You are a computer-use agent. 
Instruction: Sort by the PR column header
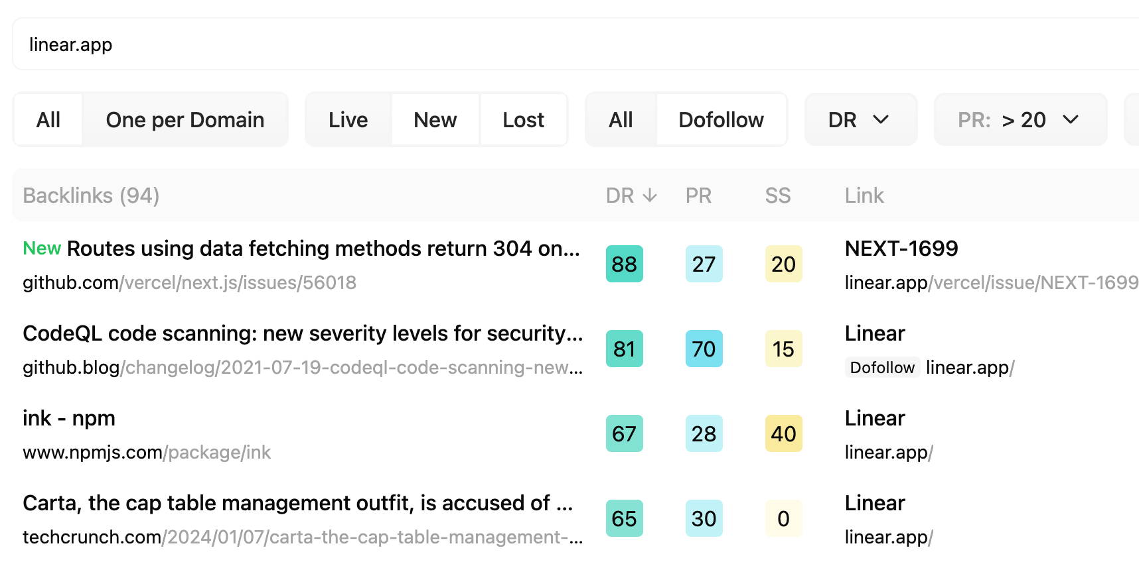tap(698, 196)
